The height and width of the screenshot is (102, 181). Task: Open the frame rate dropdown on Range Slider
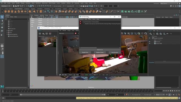coord(160,95)
